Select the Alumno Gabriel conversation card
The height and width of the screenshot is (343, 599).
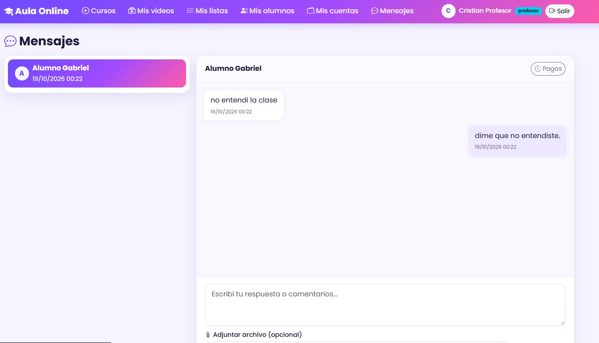97,73
